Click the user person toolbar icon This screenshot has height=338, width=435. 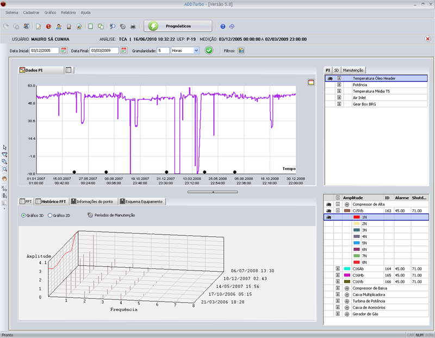(x=59, y=26)
